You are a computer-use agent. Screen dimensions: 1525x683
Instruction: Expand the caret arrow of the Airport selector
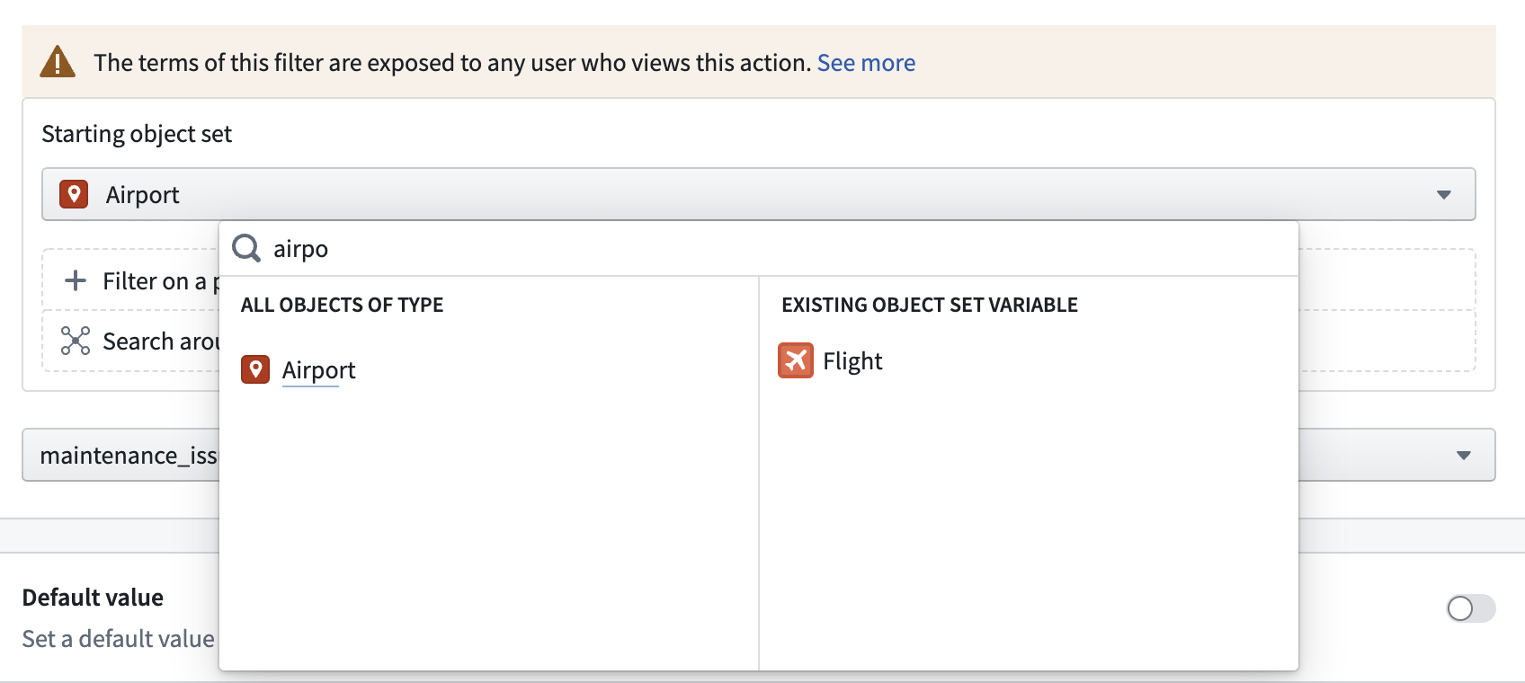[x=1443, y=195]
